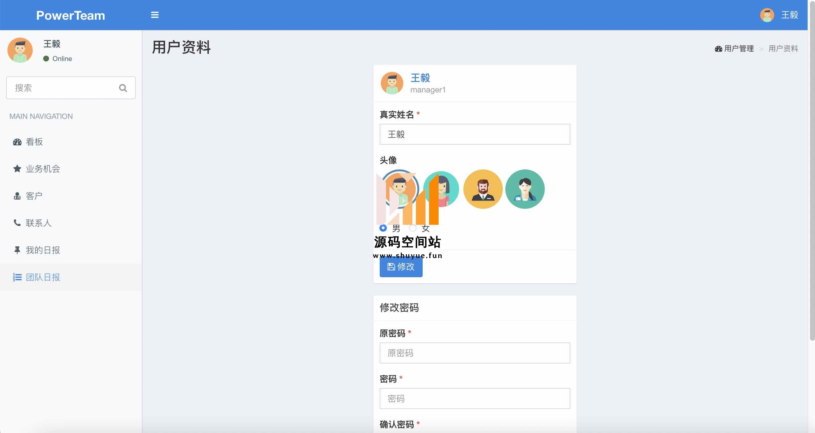The image size is (815, 433).
Task: Choose the orange-background boy avatar
Action: pyautogui.click(x=399, y=189)
